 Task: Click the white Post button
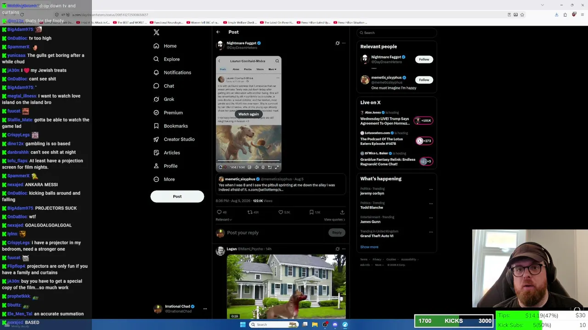pyautogui.click(x=177, y=197)
